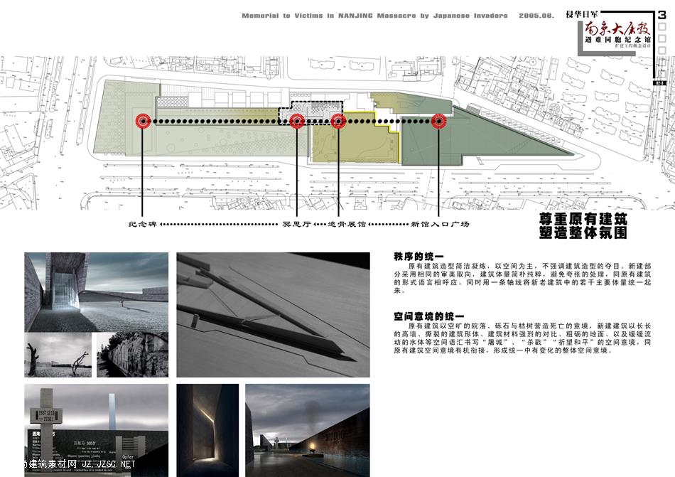Open the relief sculpture wall photograph
Image resolution: width=675 pixels, height=477 pixels.
tap(133, 355)
